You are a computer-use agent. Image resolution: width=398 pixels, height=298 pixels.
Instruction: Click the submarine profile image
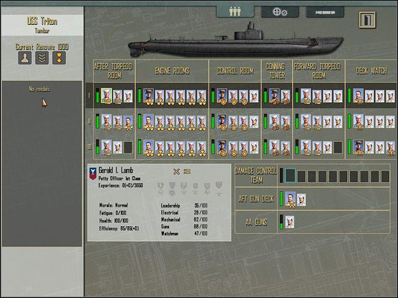pos(235,40)
